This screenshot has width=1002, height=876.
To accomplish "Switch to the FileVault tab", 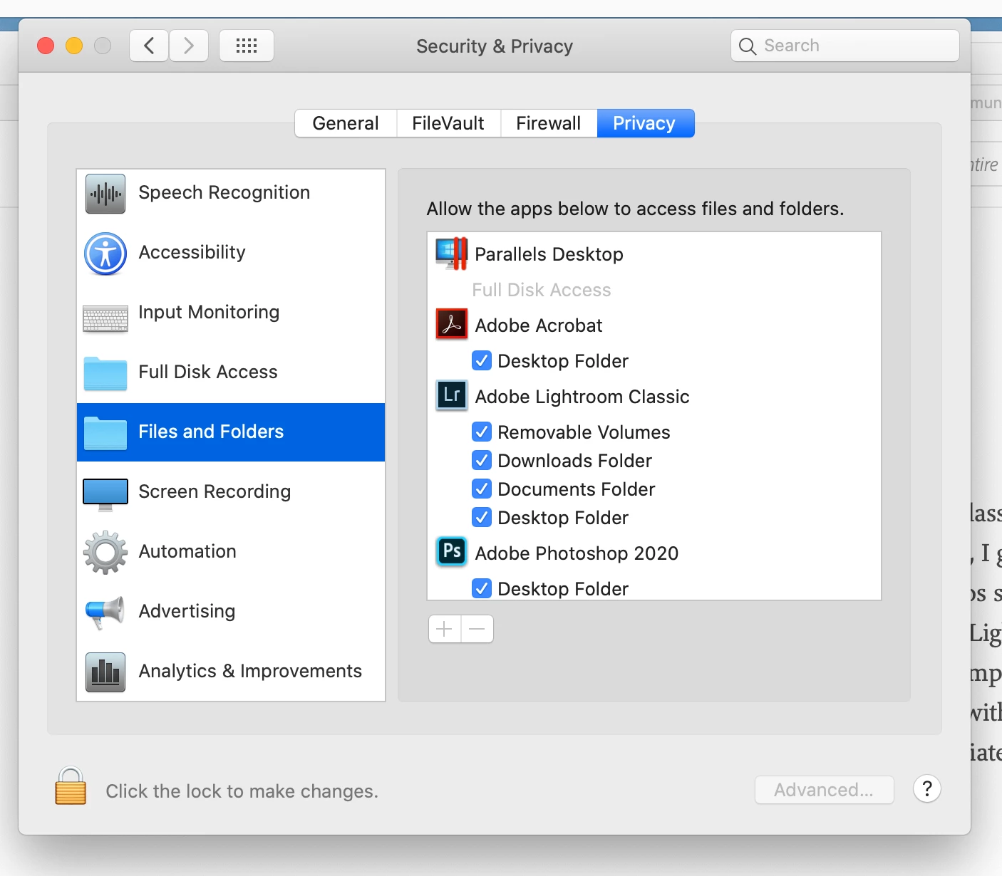I will tap(448, 123).
